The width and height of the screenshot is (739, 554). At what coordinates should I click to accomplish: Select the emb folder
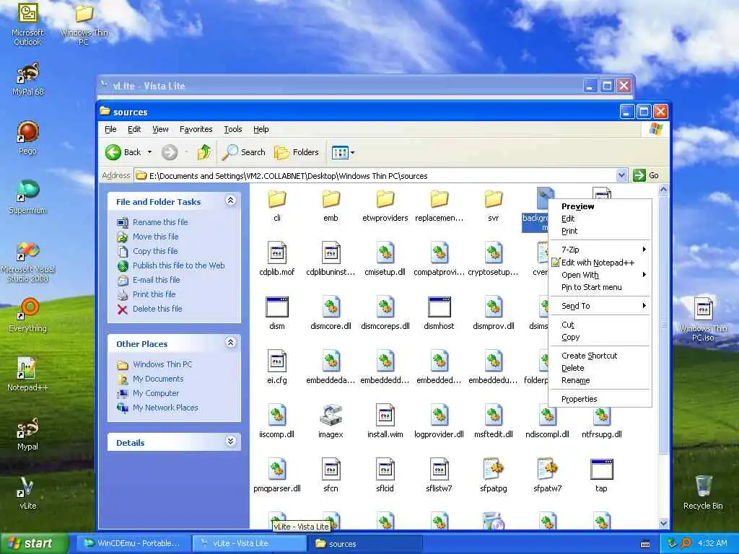[x=331, y=206]
